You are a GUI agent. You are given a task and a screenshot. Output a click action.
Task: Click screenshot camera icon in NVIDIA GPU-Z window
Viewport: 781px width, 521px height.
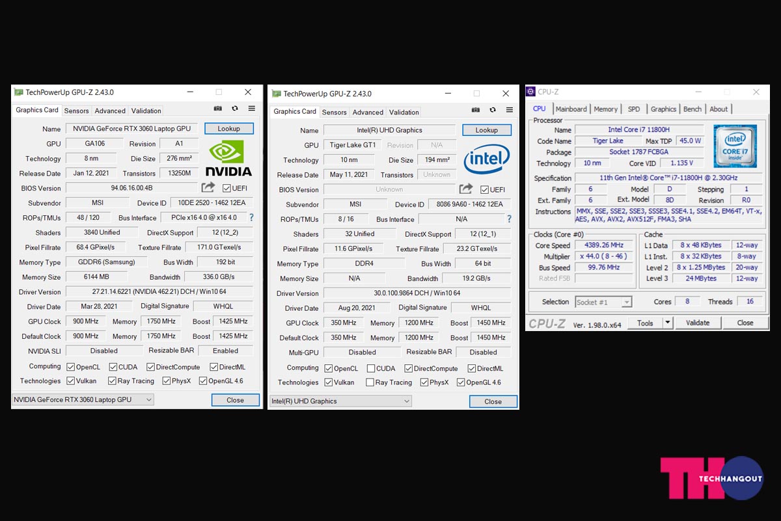point(218,109)
